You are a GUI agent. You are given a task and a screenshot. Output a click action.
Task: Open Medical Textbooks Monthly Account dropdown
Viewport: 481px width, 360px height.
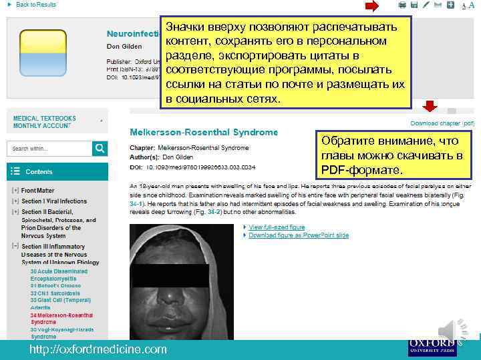pos(57,122)
